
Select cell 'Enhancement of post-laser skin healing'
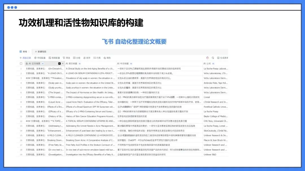[x=91, y=131]
